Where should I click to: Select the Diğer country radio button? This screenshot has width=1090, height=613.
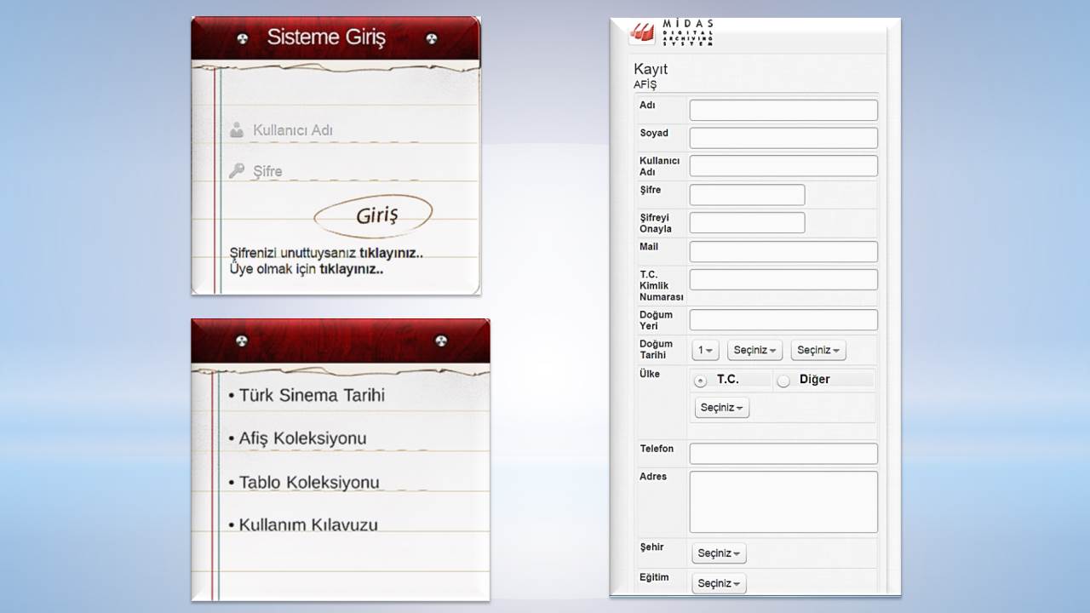tap(783, 381)
